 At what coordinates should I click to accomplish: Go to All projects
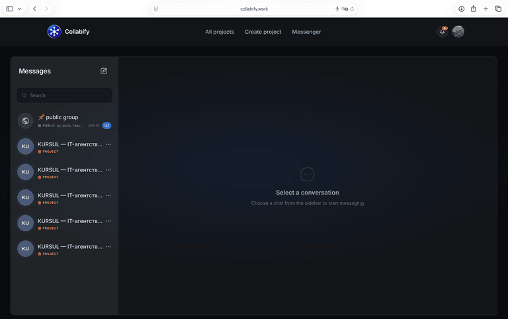[220, 32]
